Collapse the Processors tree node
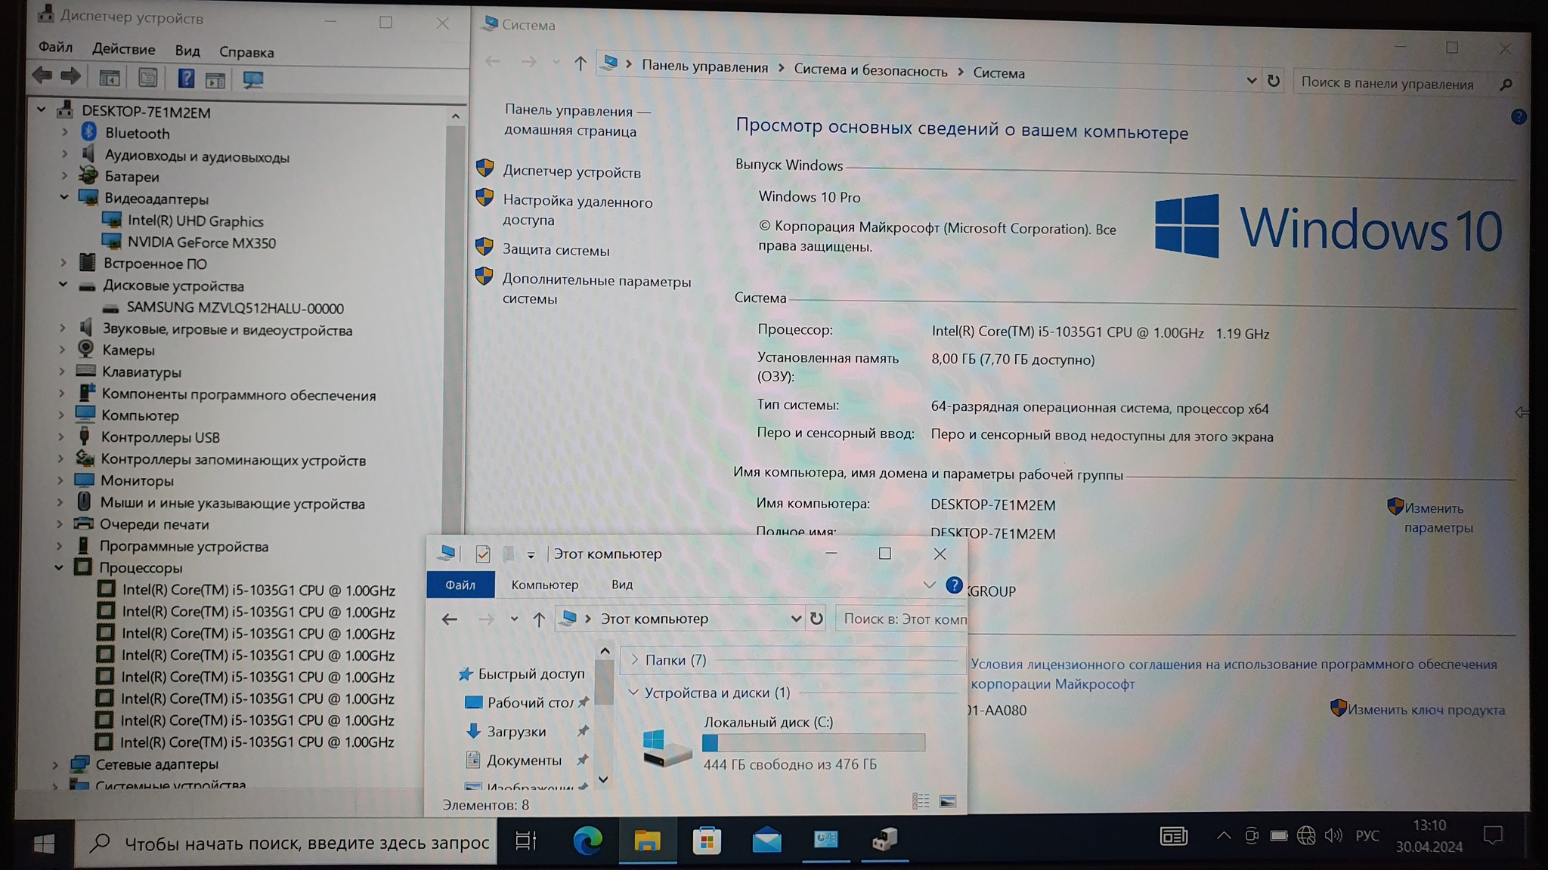 pyautogui.click(x=59, y=567)
